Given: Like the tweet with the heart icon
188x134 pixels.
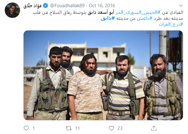Looking at the screenshot, I should pos(111,128).
